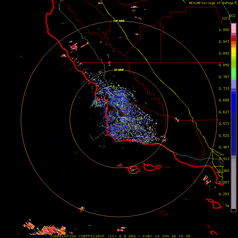Click the bright green color bar segment
The height and width of the screenshot is (238, 238).
[x=234, y=72]
